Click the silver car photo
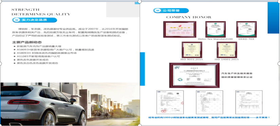 [x=70, y=104]
